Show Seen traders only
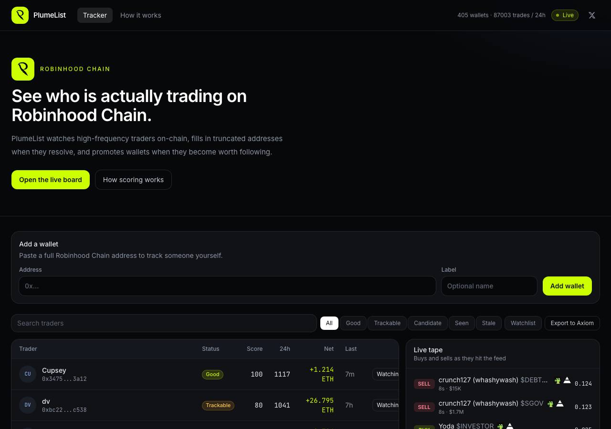Viewport: 611px width, 429px height. point(462,323)
